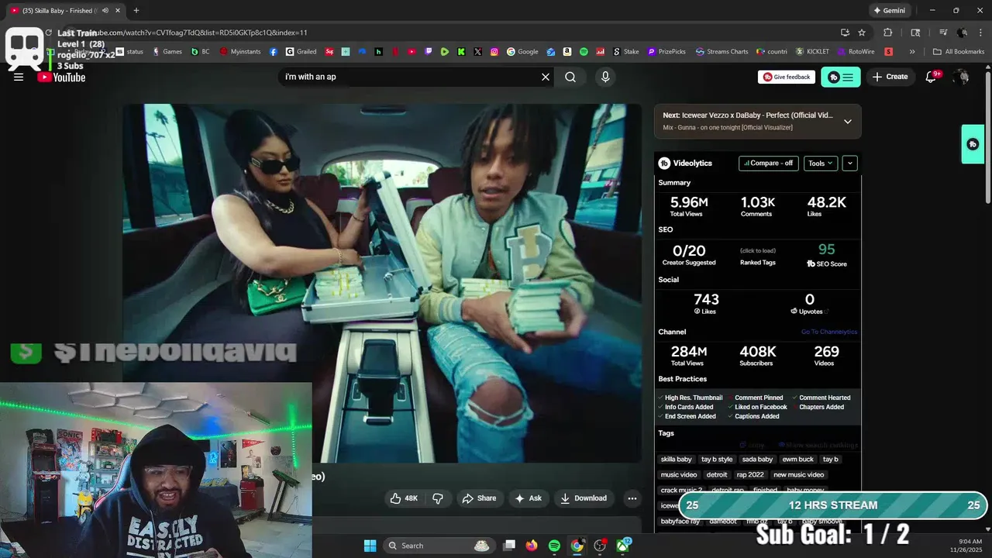Click the tay b style tag
Image resolution: width=992 pixels, height=558 pixels.
coord(717,460)
